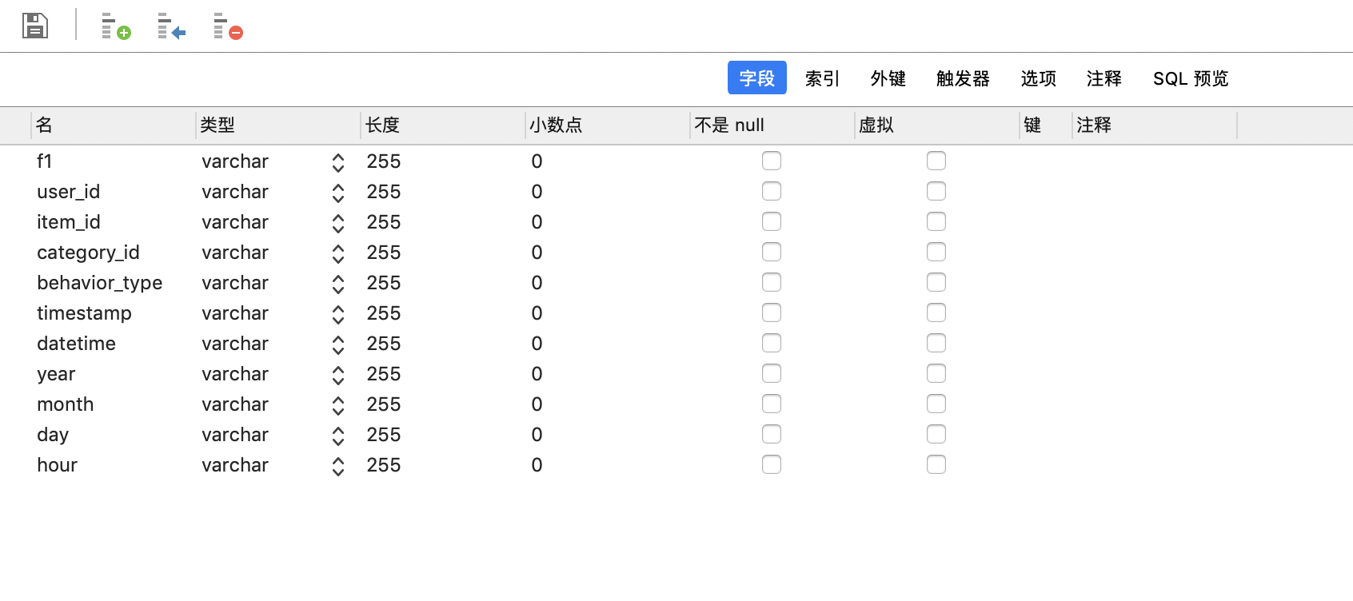
Task: Click the decimal value 0 for user_id
Action: 537,192
